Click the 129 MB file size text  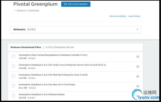point(23,68)
